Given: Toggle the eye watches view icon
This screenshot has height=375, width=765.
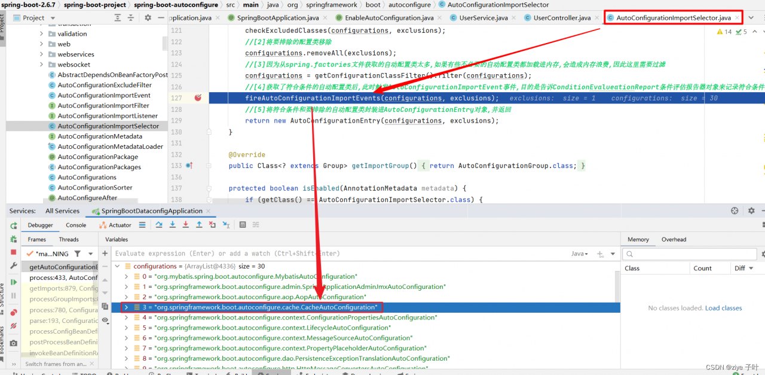Looking at the screenshot, I should coord(105,321).
